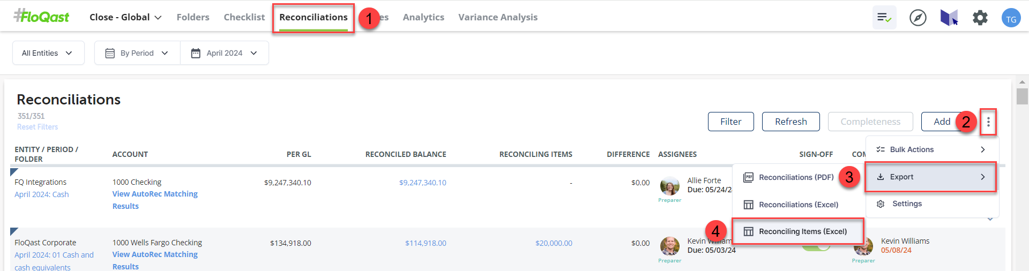Switch to the Checklist tab
This screenshot has height=271, width=1029.
pos(244,17)
